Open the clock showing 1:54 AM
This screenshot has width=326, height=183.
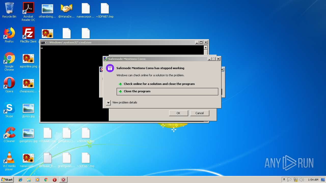tap(313, 180)
